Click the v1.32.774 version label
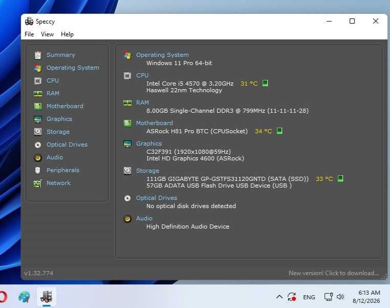The height and width of the screenshot is (308, 390). tap(38, 273)
